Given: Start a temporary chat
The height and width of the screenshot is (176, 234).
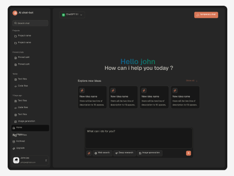Looking at the screenshot, I should tap(206, 15).
